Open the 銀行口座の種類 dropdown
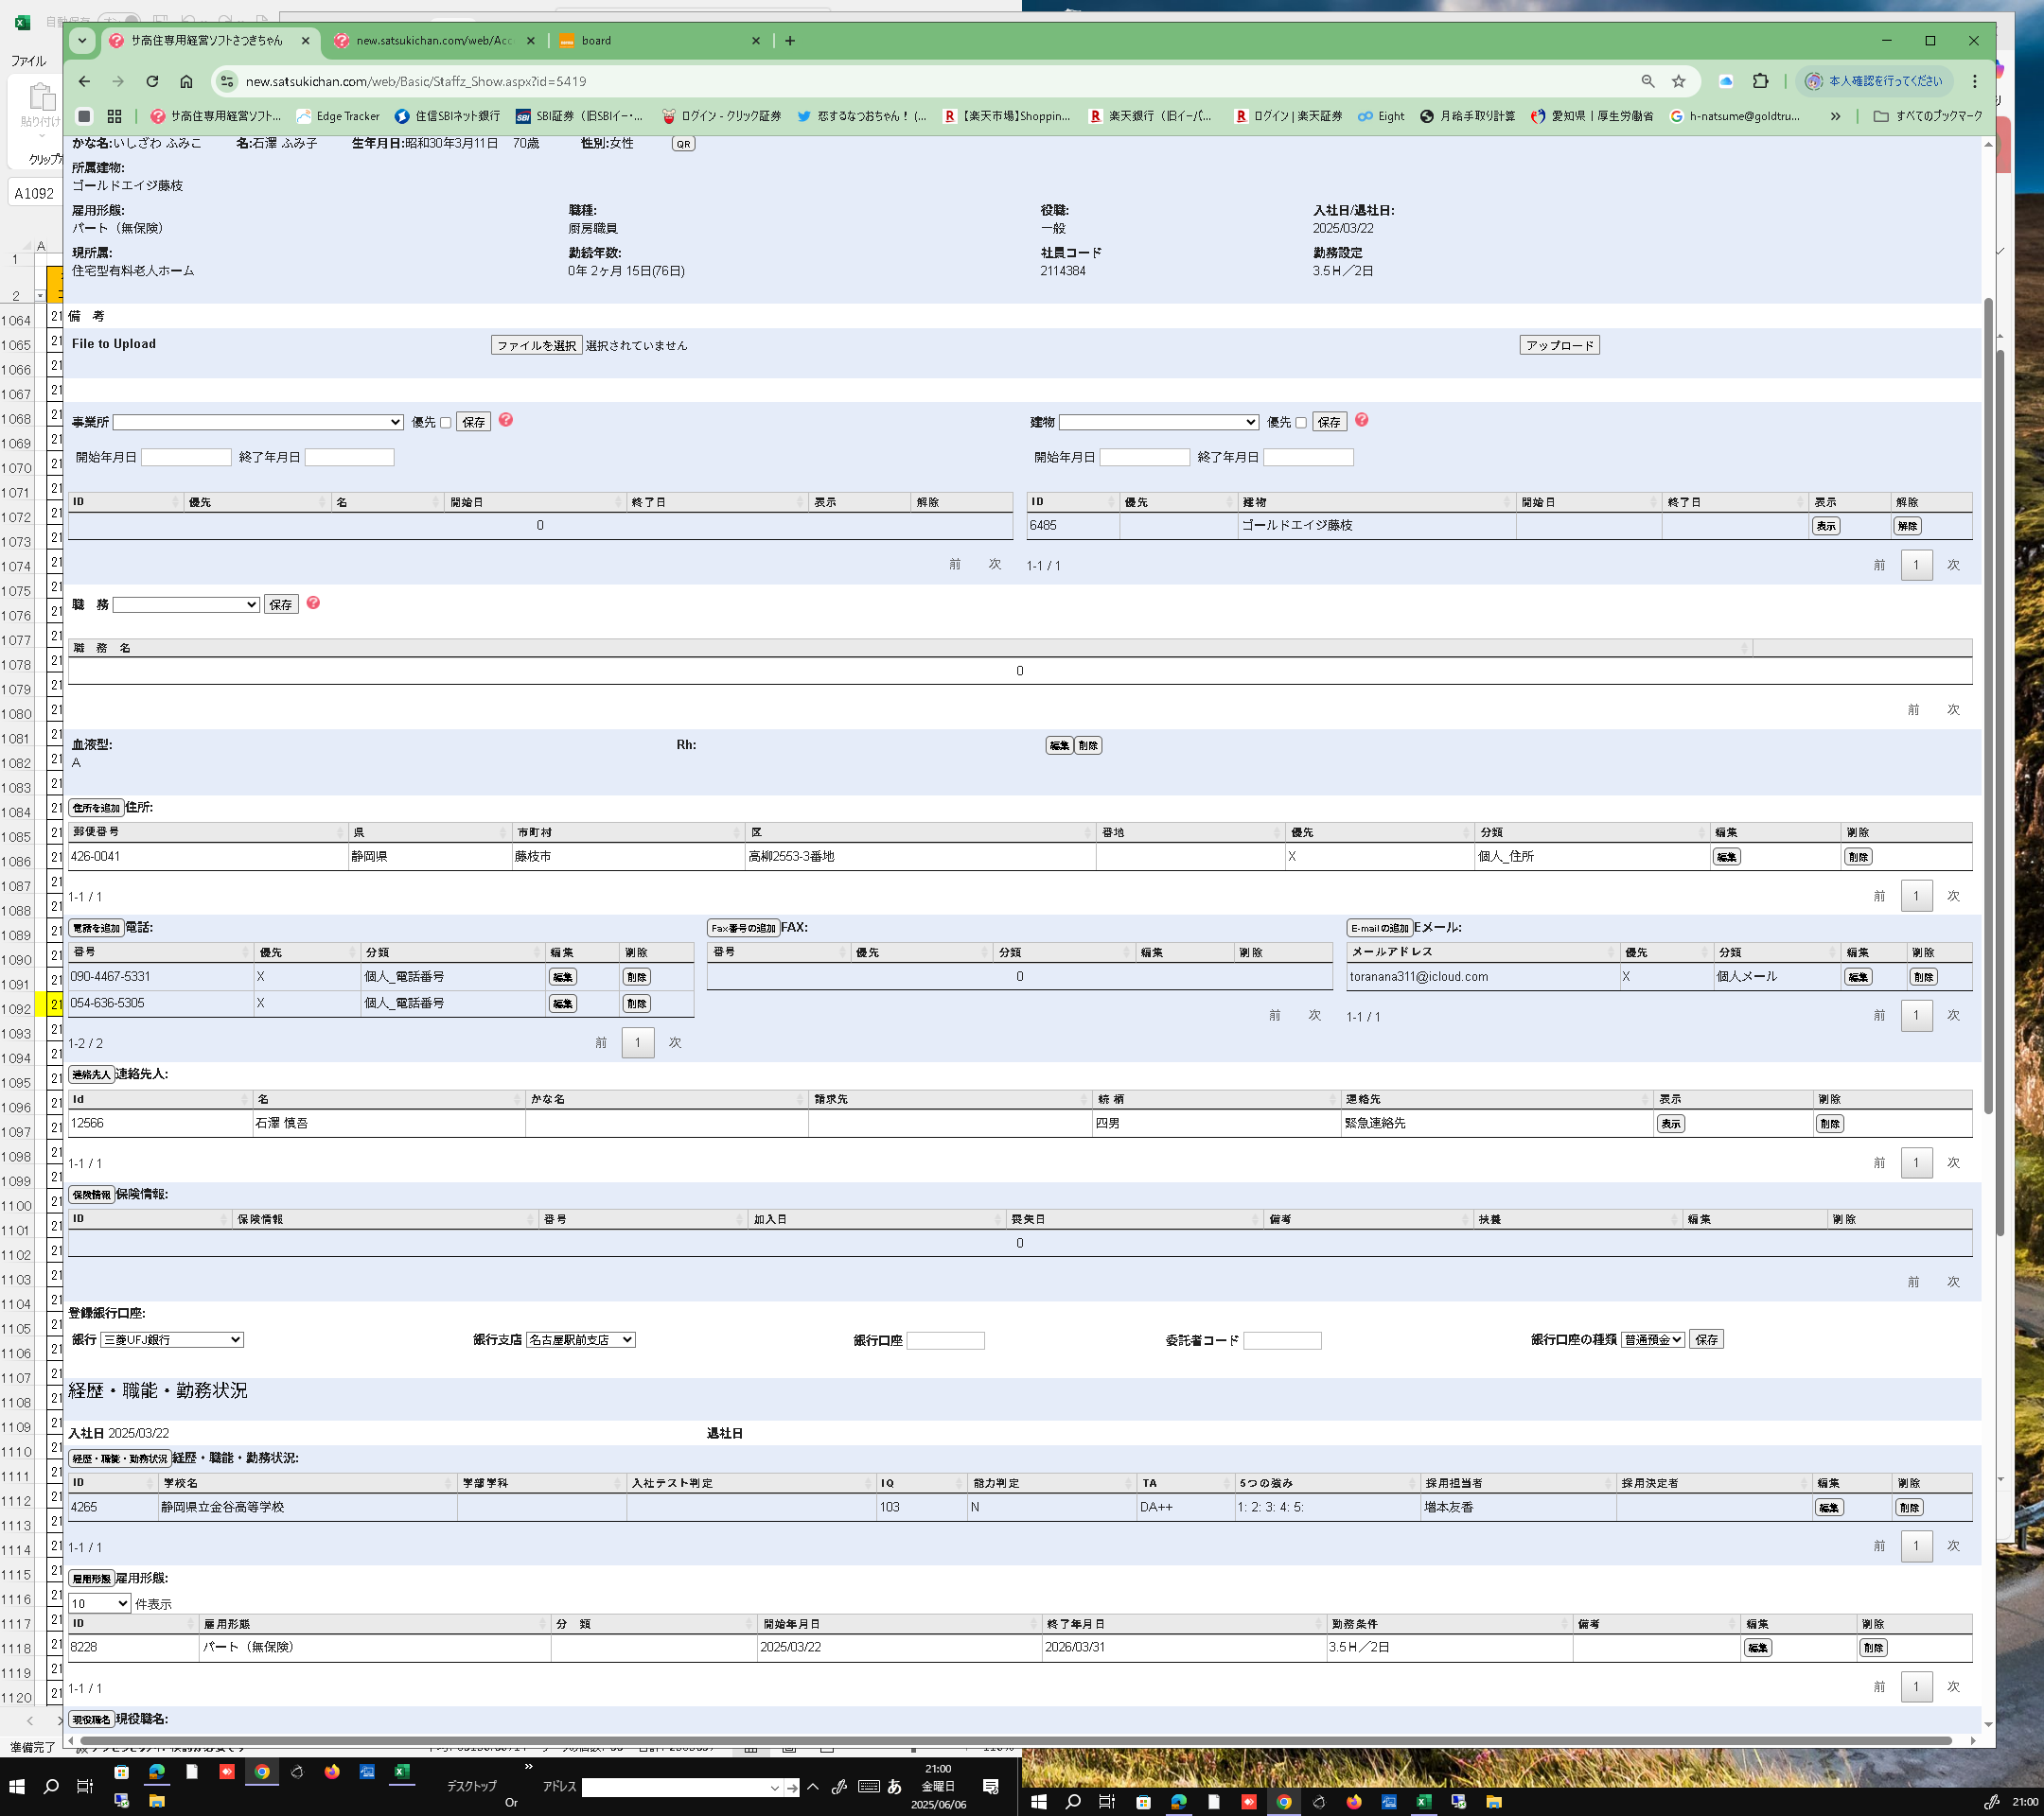 click(x=1652, y=1339)
